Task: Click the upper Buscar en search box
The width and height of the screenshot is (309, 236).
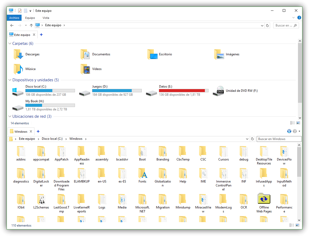Action: (286, 25)
